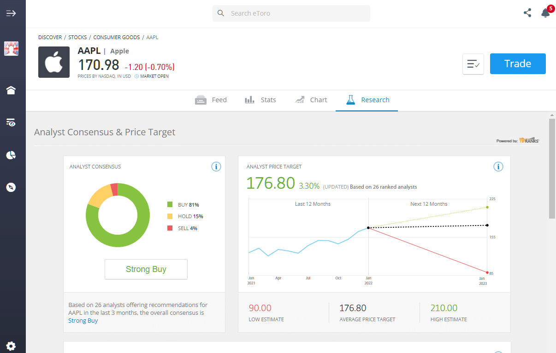Click the AAPL ticker heading

[x=89, y=51]
